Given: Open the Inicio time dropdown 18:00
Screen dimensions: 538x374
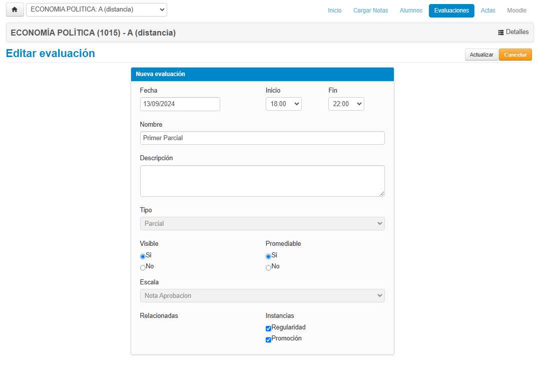Looking at the screenshot, I should click(283, 104).
